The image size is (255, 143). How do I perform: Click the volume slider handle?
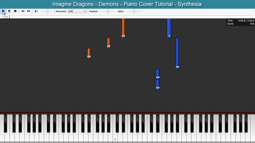(x=47, y=11)
